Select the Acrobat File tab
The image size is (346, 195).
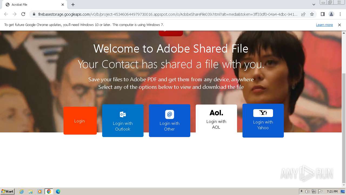[35, 5]
